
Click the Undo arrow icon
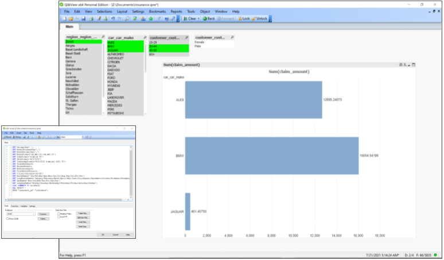click(x=113, y=19)
